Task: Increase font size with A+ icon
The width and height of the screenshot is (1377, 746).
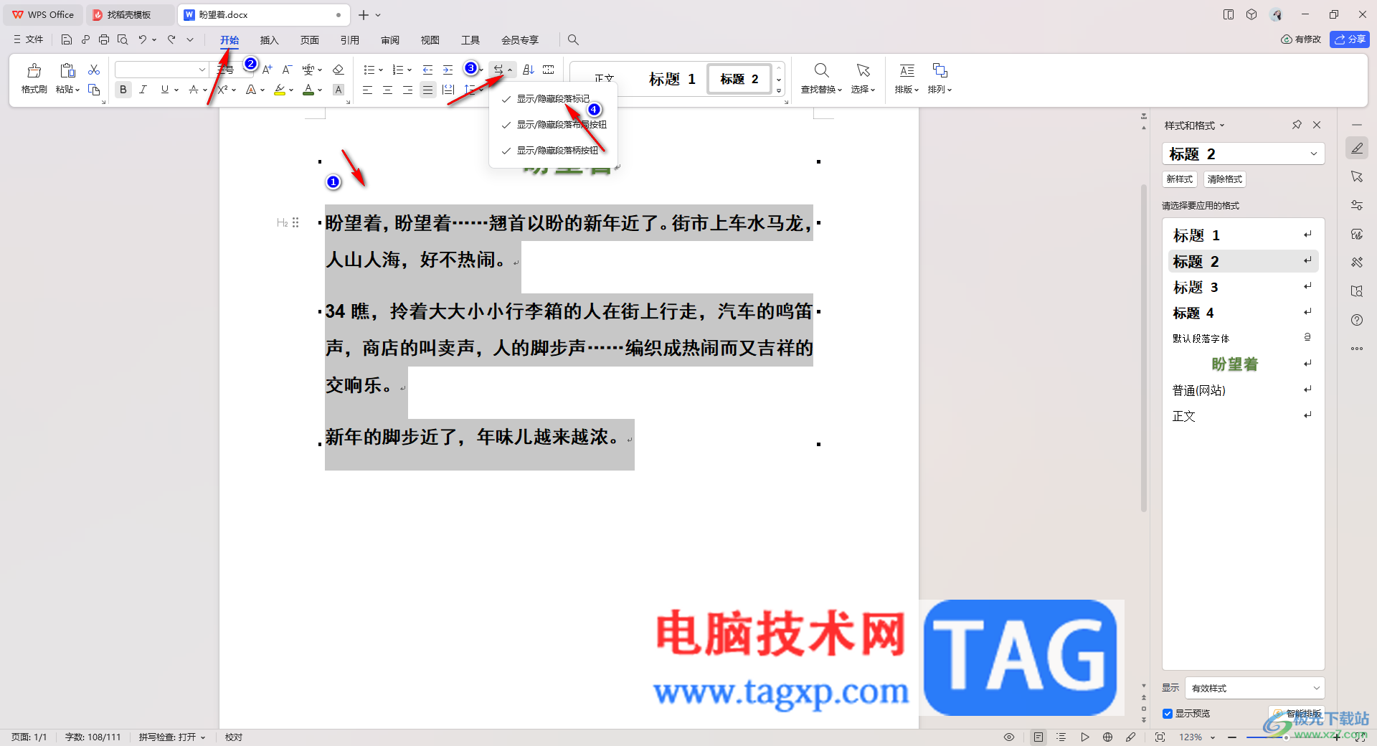Action: [267, 70]
